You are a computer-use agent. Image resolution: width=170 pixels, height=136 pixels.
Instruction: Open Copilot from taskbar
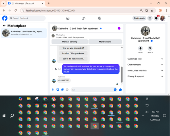point(20,99)
